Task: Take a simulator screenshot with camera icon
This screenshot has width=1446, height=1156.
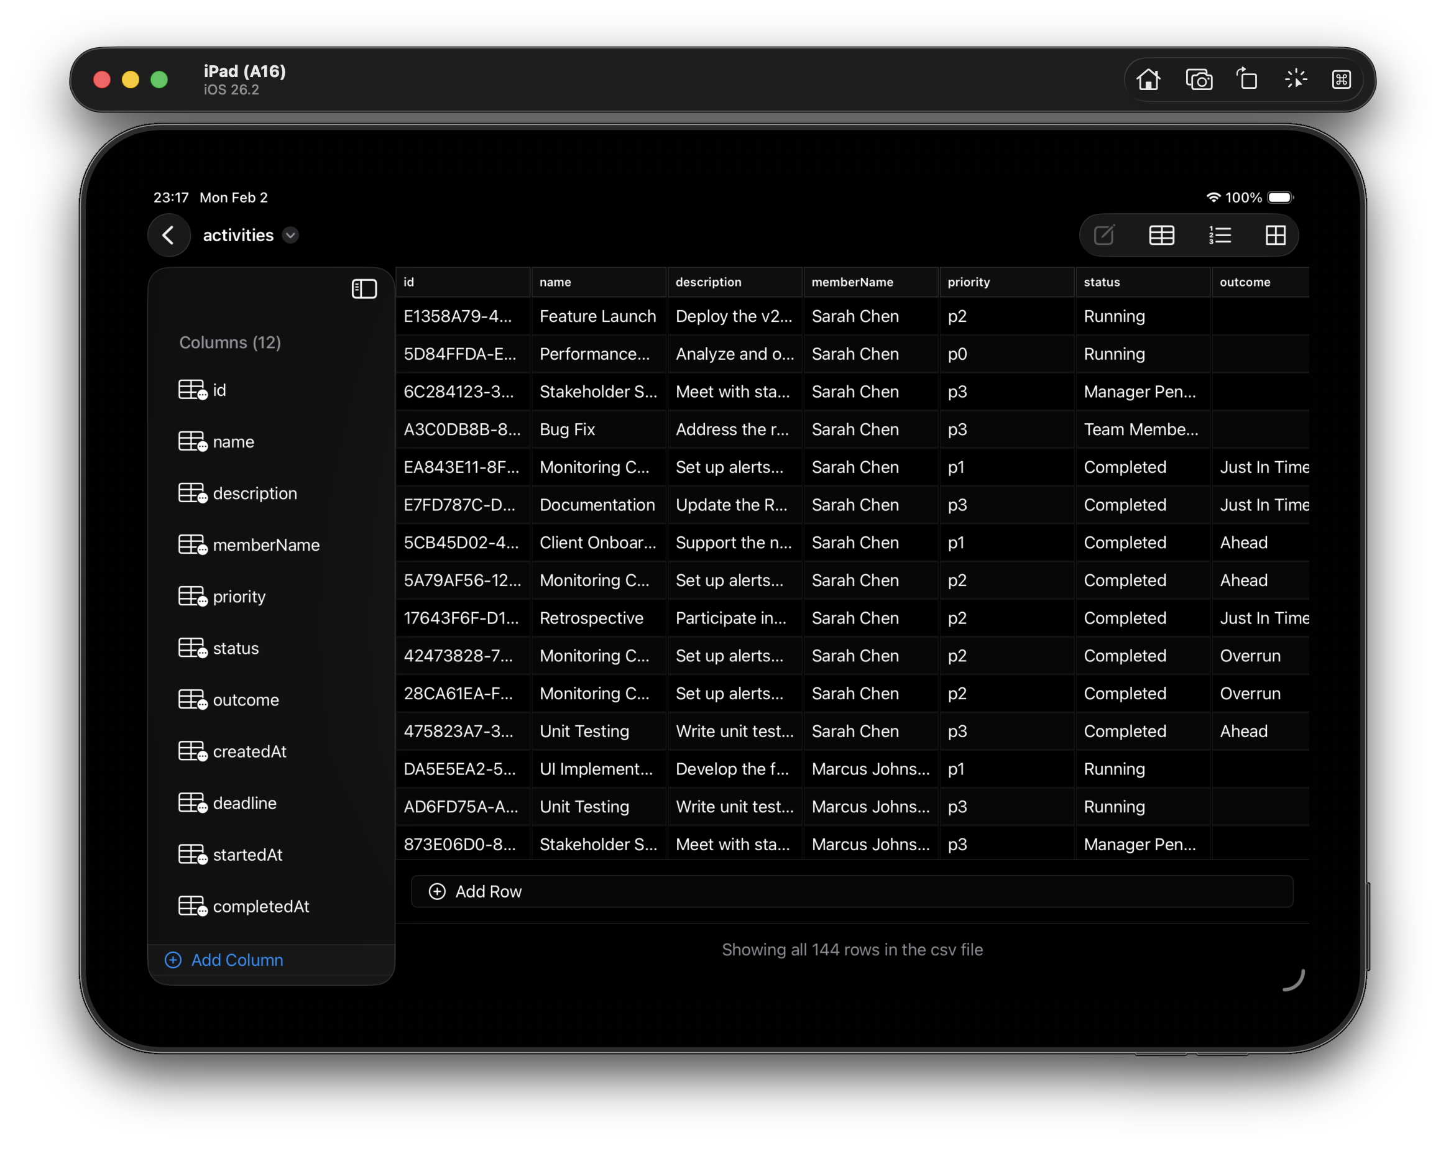Action: (x=1199, y=80)
